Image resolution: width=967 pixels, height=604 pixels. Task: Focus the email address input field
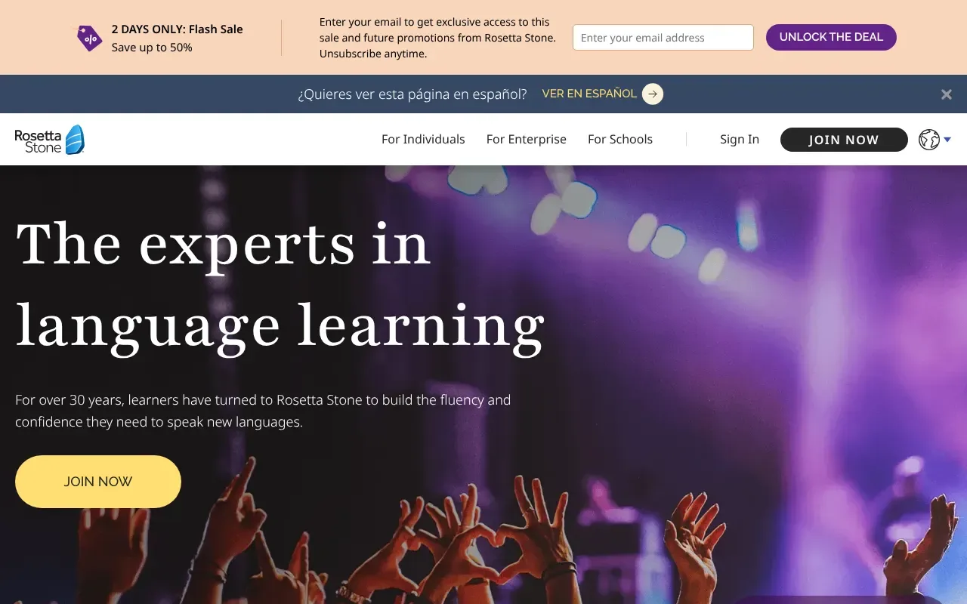tap(663, 38)
